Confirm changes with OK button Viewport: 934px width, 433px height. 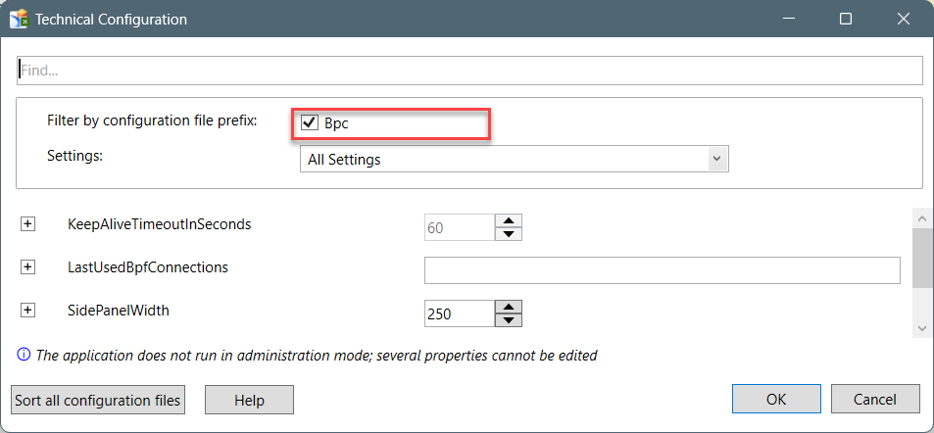[776, 399]
